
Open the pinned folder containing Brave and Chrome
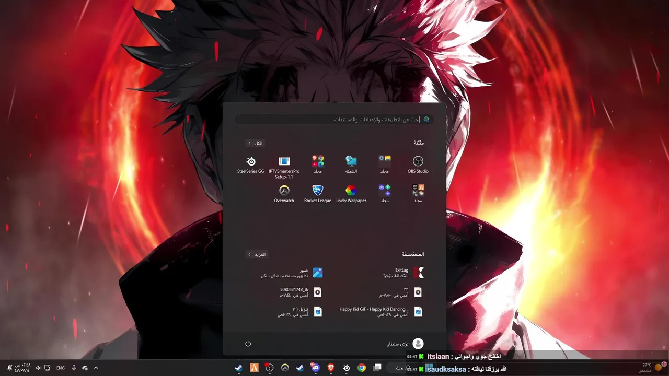318,164
